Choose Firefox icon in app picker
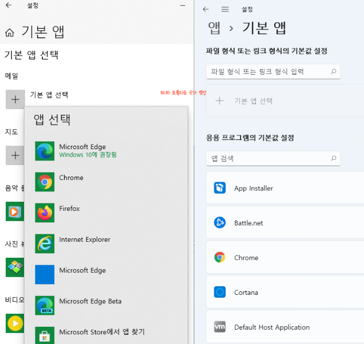Image resolution: width=364 pixels, height=344 pixels. tap(45, 213)
